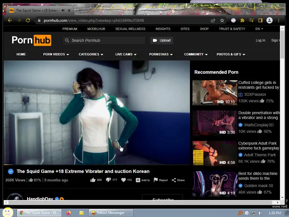Screen dimensions: 289x217
Task: View site info via the padlock icon
Action: coord(39,20)
